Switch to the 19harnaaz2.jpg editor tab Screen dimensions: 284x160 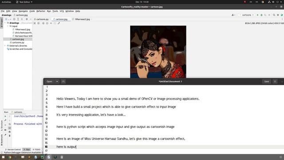click(x=82, y=19)
